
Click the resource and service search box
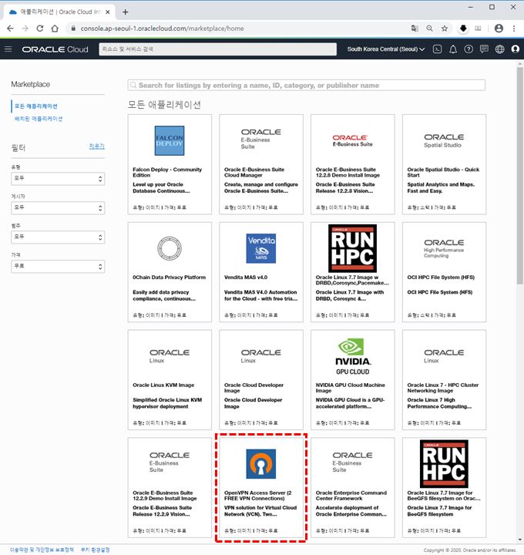217,49
